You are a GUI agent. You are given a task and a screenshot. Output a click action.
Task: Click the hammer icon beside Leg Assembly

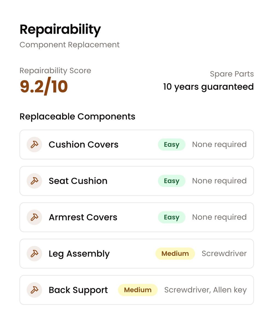(34, 254)
